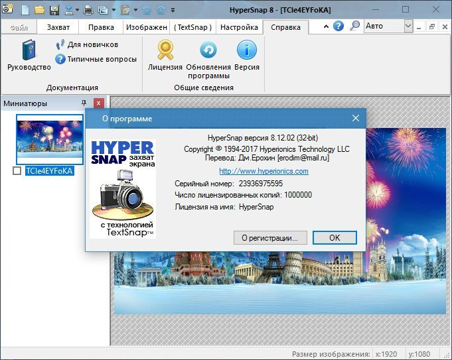The height and width of the screenshot is (360, 452).
Task: Click serial number 23936975595
Action: click(x=261, y=184)
